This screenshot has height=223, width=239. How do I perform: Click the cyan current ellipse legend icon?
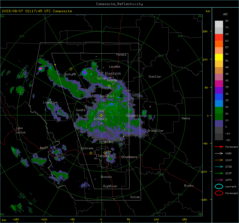click(x=219, y=186)
